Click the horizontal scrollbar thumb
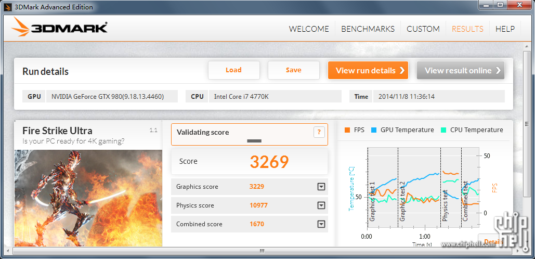Image resolution: width=535 pixels, height=259 pixels. pyautogui.click(x=262, y=251)
